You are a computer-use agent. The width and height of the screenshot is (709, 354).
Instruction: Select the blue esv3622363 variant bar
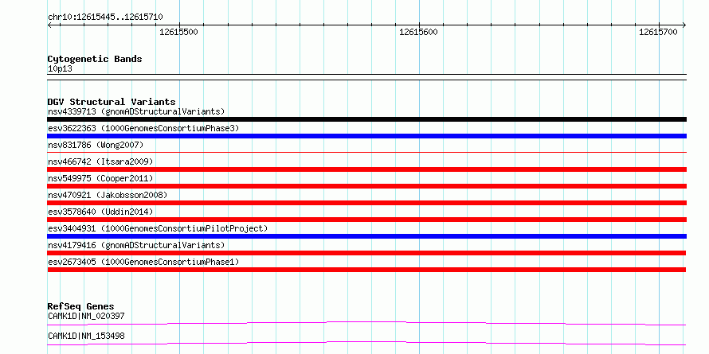366,136
